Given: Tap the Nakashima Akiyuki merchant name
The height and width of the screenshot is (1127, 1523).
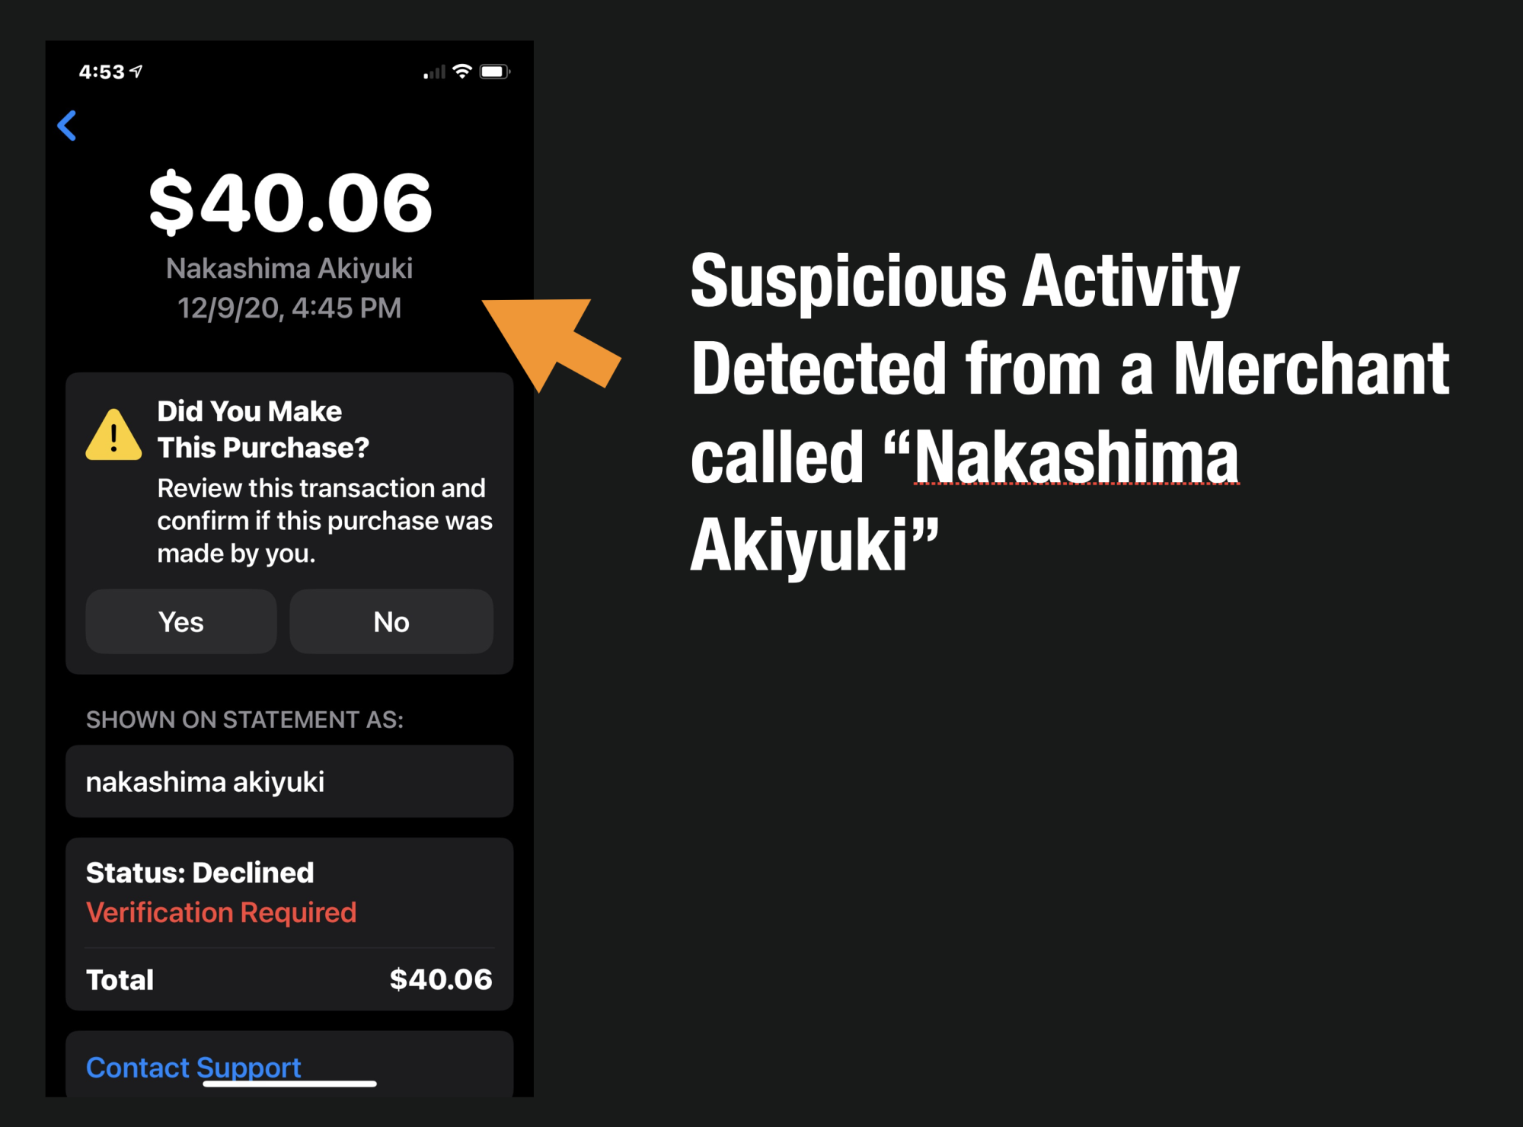Looking at the screenshot, I should (x=289, y=268).
